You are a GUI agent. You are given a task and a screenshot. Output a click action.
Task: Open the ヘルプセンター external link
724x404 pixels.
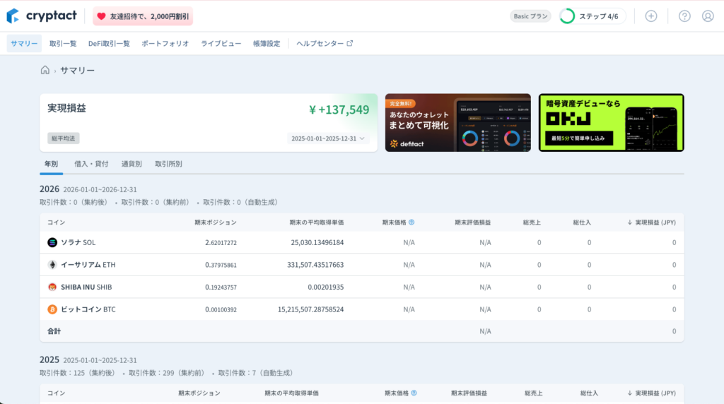[325, 43]
